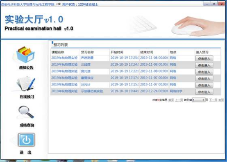Enter the 分光计 preview via 点击进入

204,85
